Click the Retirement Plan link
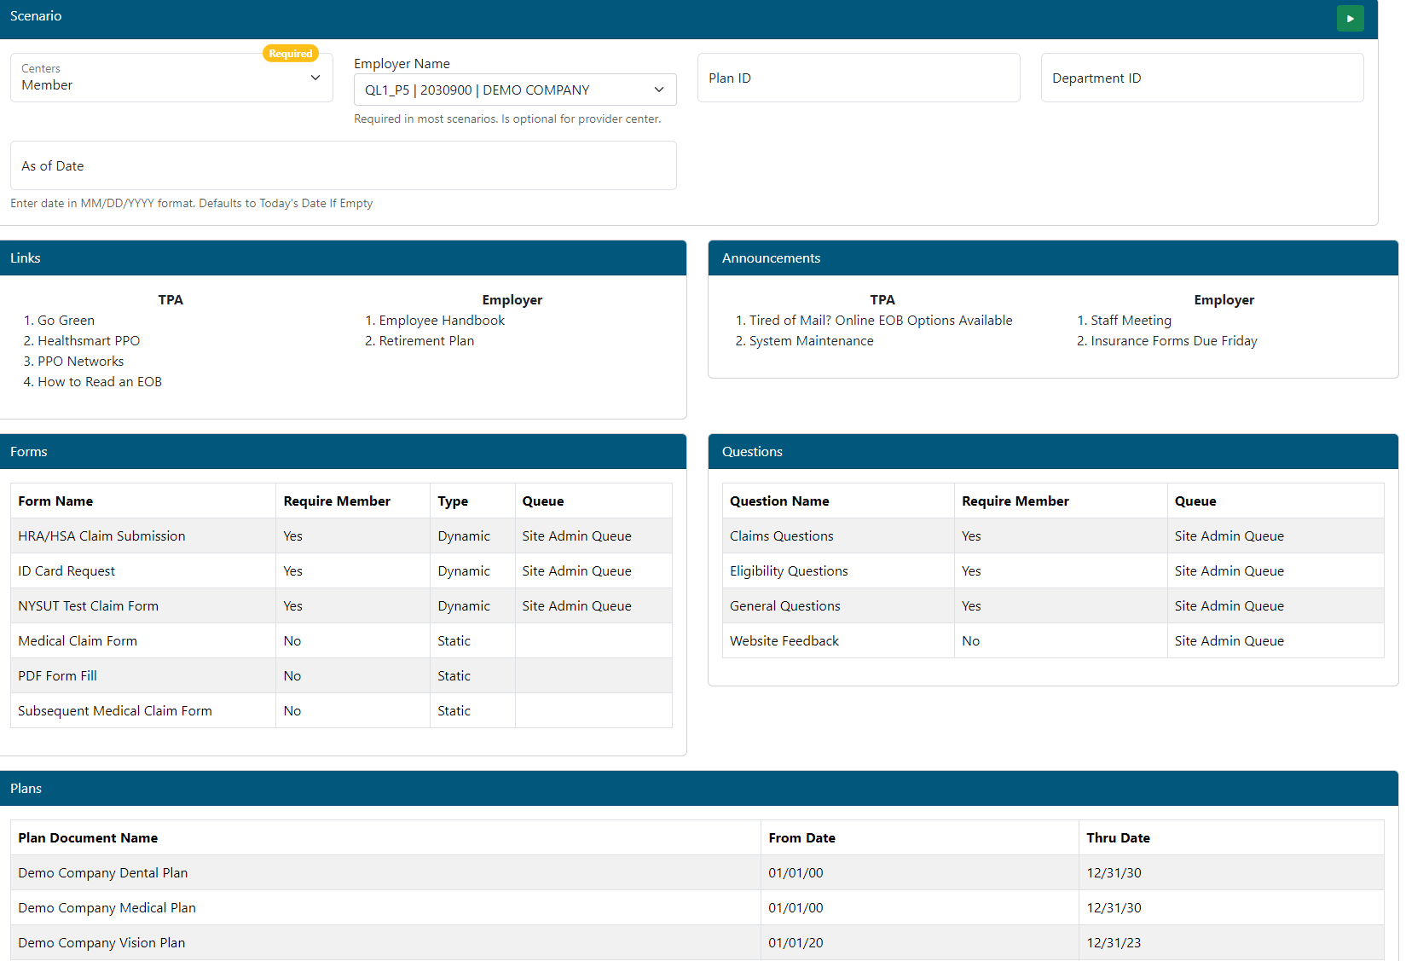1406x961 pixels. point(426,341)
